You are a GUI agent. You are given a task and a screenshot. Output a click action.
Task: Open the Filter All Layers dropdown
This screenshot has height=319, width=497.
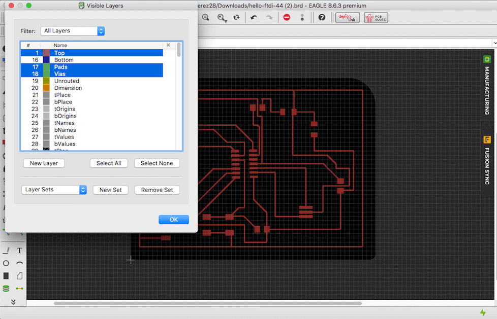point(72,31)
